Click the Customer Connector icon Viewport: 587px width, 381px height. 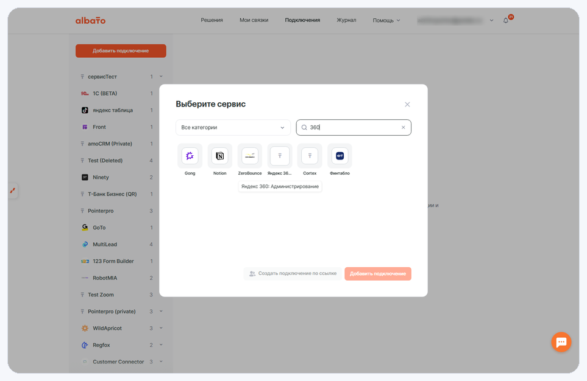tap(85, 362)
